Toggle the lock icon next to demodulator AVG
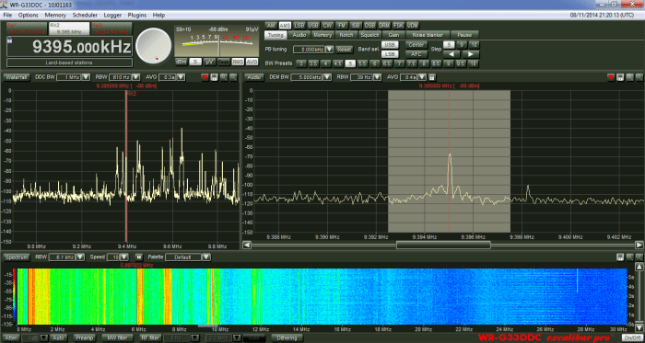Image resolution: width=645 pixels, height=343 pixels. coord(432,77)
